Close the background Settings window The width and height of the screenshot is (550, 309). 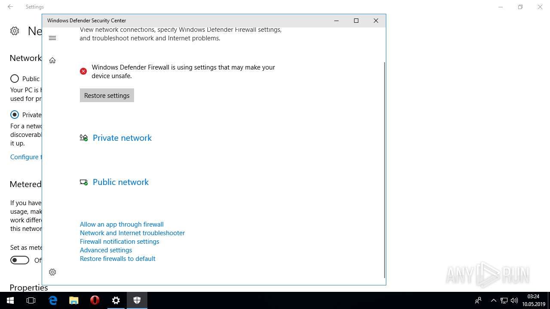[x=540, y=7]
